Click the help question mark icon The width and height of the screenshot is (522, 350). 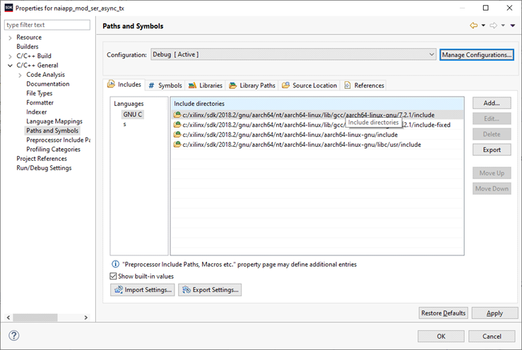(13, 335)
